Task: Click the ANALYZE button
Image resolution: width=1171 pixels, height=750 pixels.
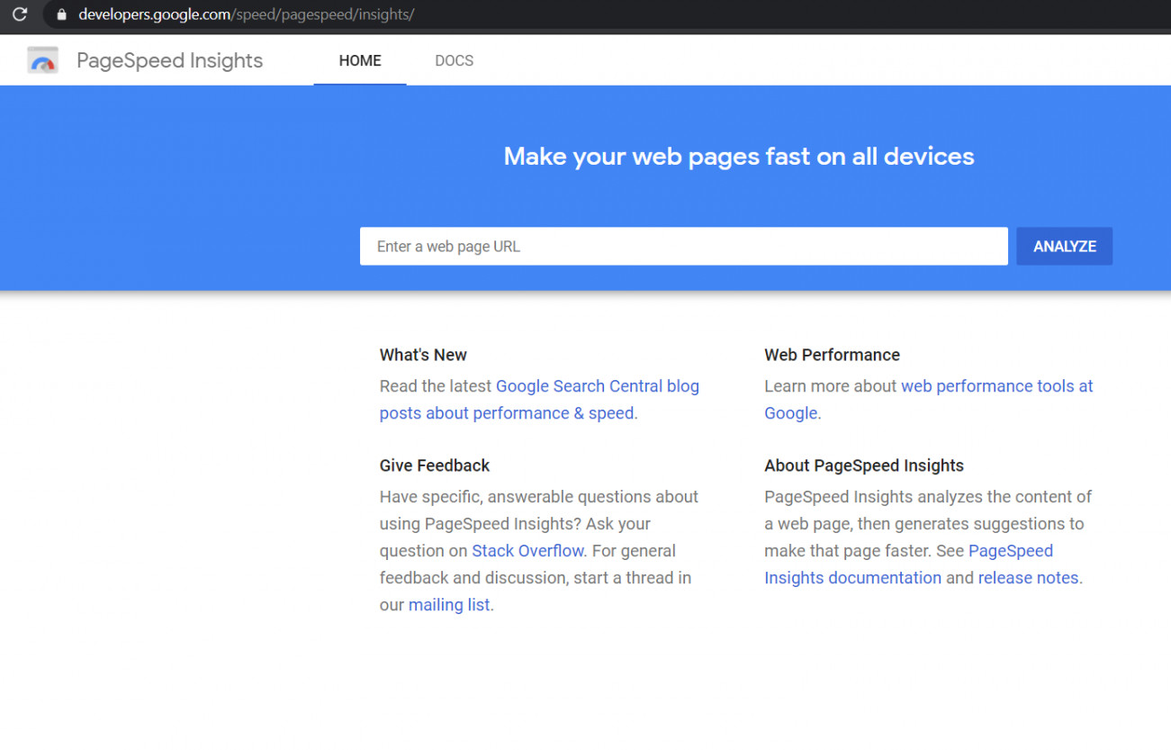Action: tap(1064, 246)
